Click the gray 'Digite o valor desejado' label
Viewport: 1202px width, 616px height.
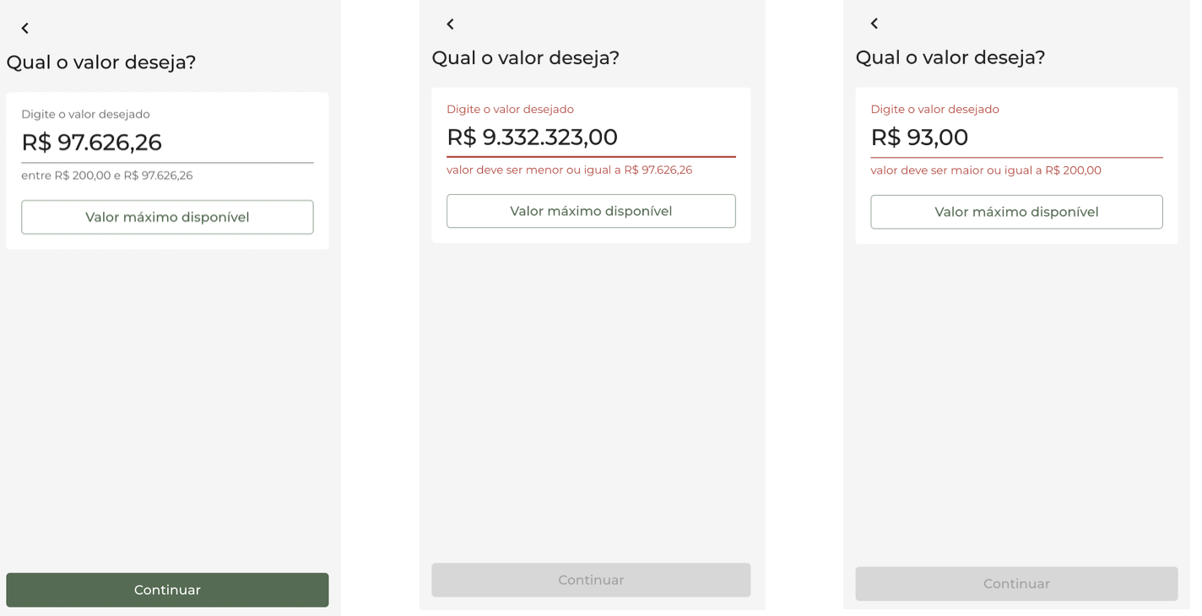[85, 114]
